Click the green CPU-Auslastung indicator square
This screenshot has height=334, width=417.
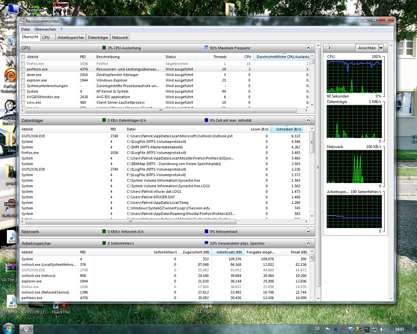click(104, 48)
